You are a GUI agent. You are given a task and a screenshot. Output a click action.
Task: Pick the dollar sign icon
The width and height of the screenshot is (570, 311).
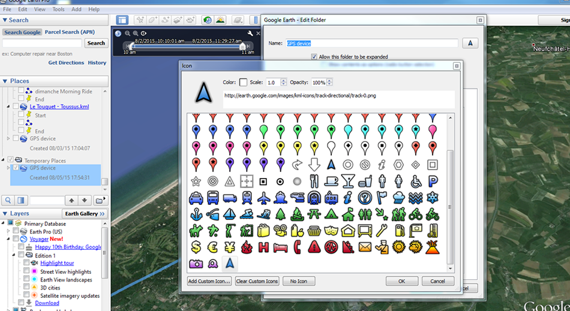(x=196, y=246)
